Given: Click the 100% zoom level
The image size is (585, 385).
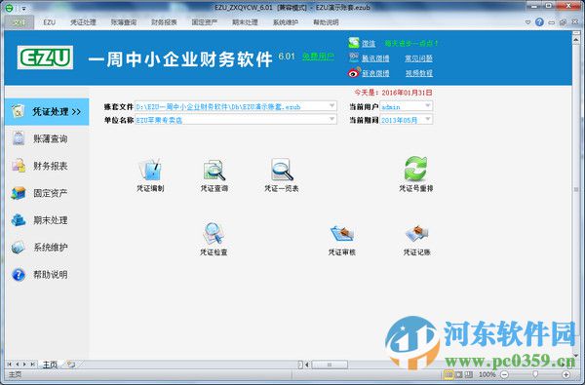Looking at the screenshot, I should pyautogui.click(x=487, y=374).
